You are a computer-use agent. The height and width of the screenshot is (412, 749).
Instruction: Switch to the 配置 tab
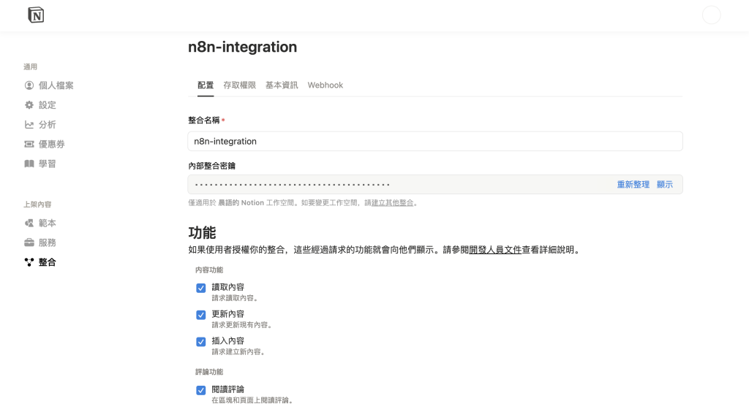tap(206, 85)
